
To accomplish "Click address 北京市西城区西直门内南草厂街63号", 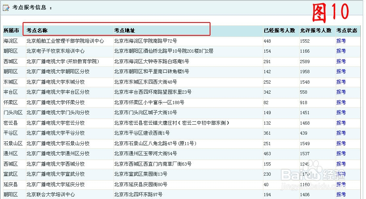I will tap(153, 164).
